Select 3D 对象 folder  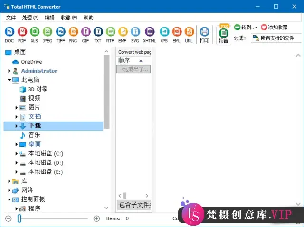[x=38, y=89]
